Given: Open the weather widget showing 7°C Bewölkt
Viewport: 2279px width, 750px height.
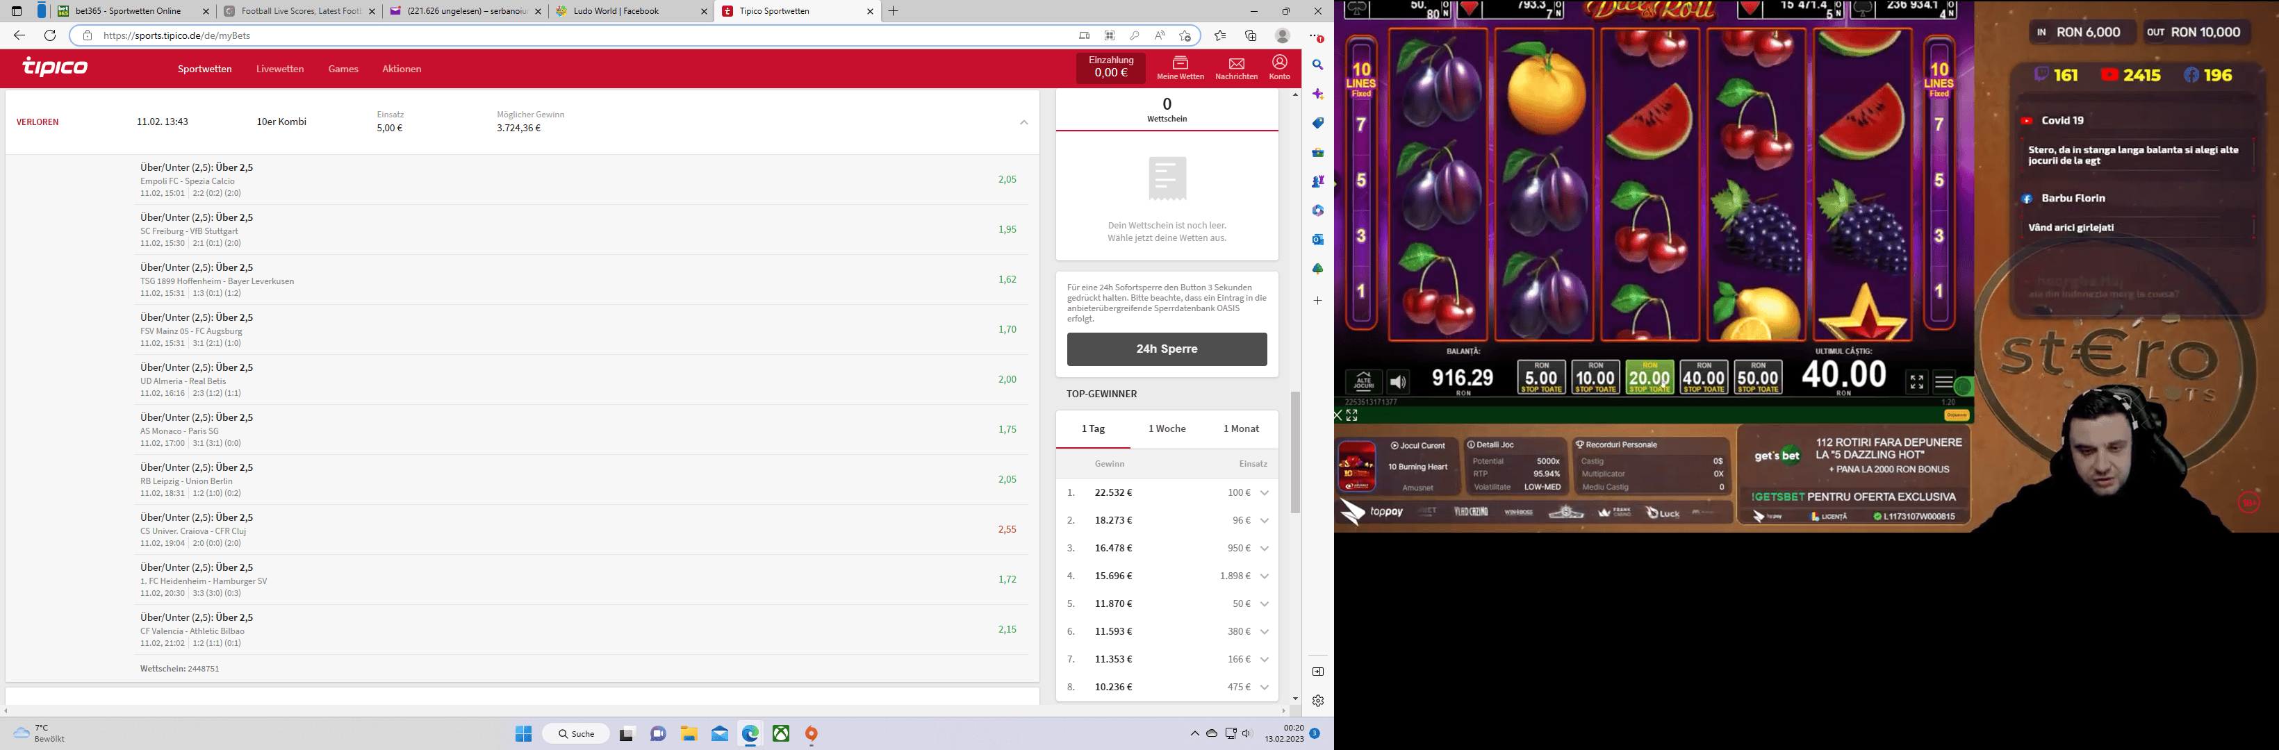Looking at the screenshot, I should pyautogui.click(x=39, y=733).
